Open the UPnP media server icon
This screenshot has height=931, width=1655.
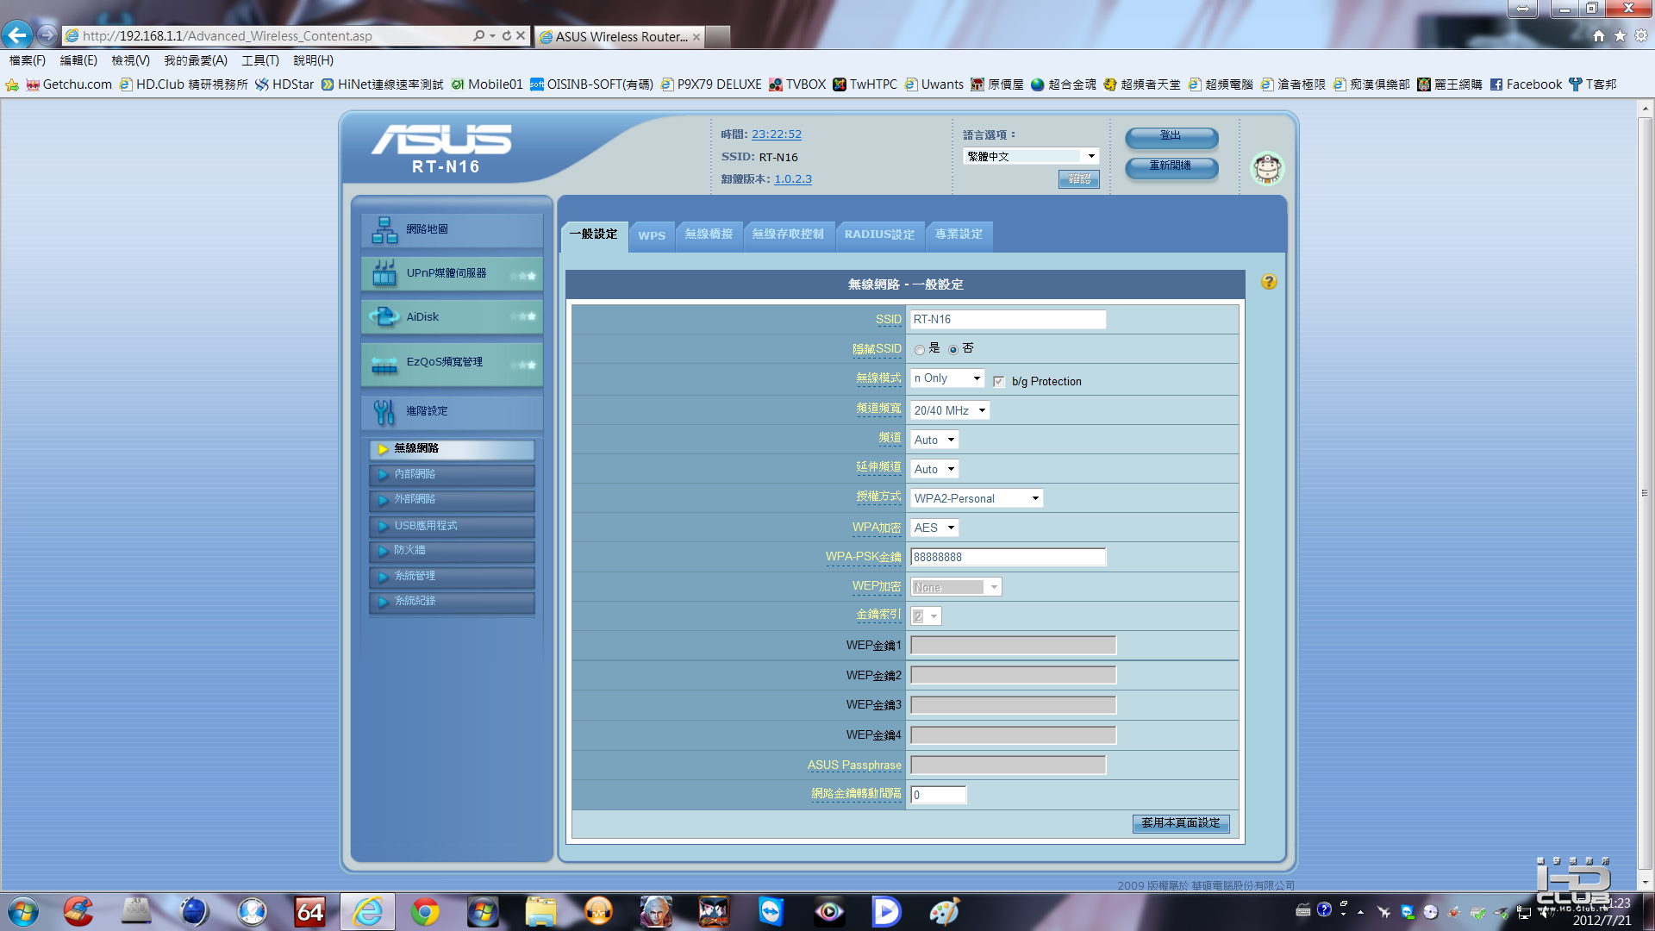point(384,273)
